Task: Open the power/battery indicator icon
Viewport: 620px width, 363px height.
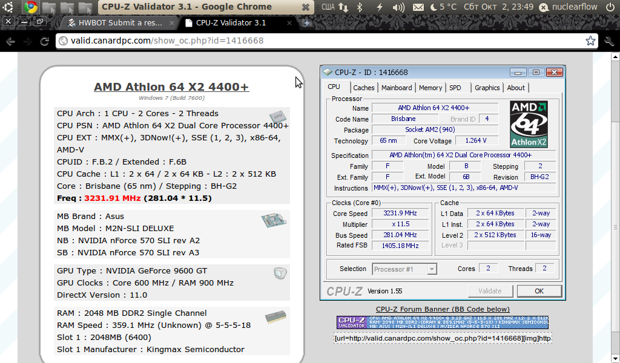Action: coord(379,7)
